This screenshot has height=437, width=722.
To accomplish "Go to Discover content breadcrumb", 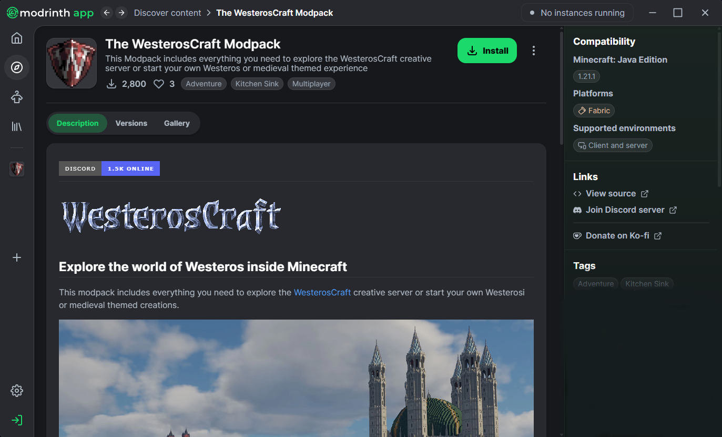I will point(168,13).
